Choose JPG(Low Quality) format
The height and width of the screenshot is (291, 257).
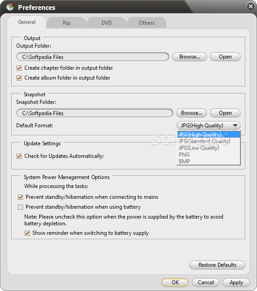click(x=208, y=148)
